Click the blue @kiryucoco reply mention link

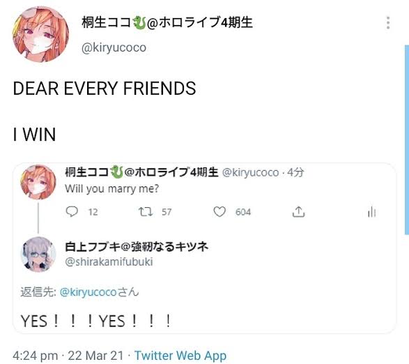[88, 292]
